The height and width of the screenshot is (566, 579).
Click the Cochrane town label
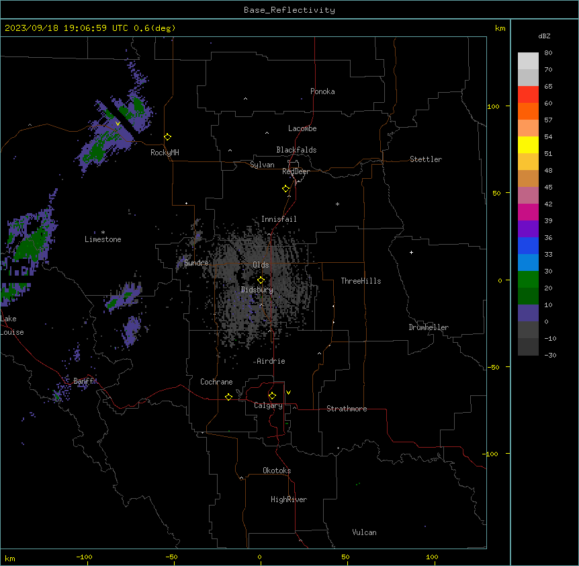point(216,382)
